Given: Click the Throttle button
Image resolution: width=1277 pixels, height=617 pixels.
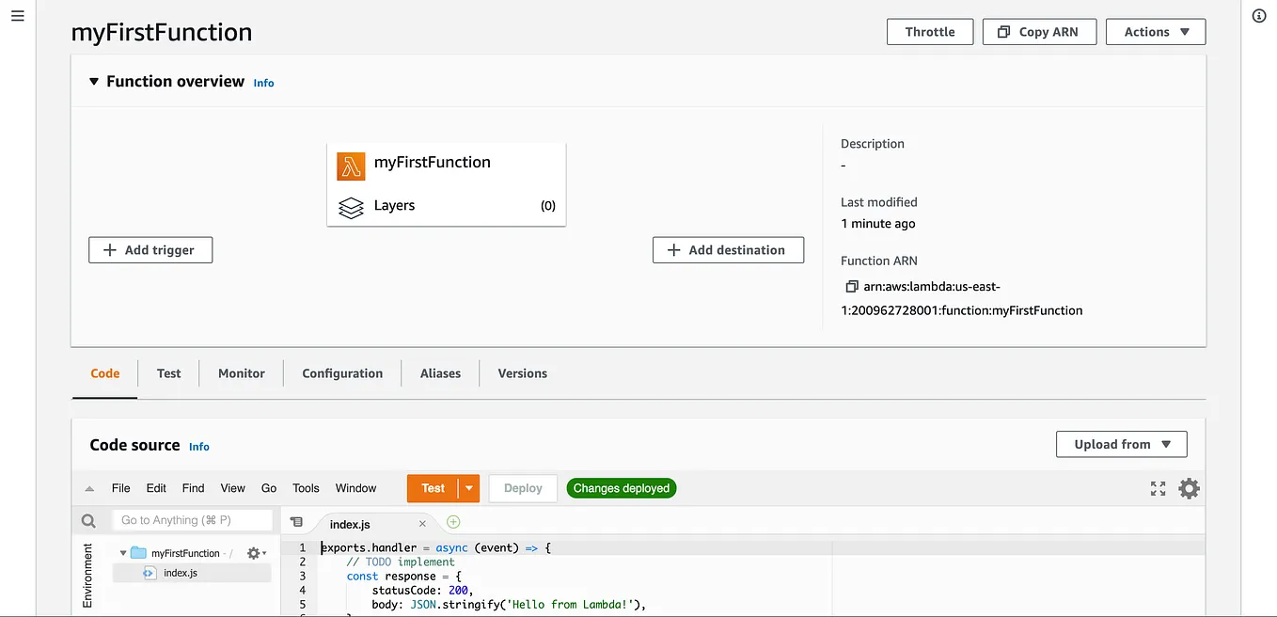Looking at the screenshot, I should 929,31.
